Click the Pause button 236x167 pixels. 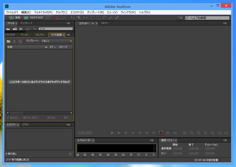[x=126, y=133]
